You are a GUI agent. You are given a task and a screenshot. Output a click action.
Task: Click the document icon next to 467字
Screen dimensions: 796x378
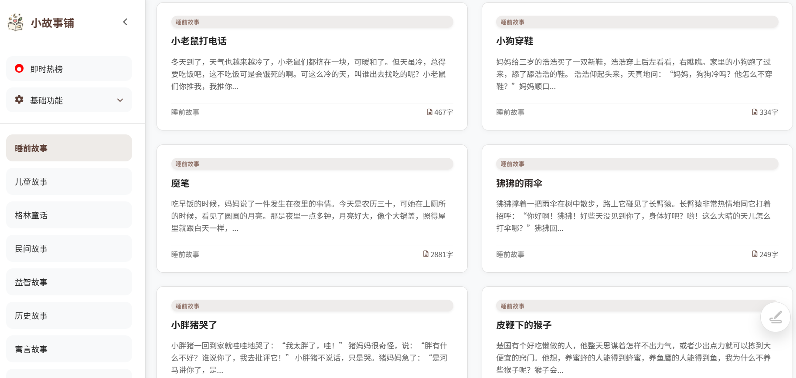coord(430,112)
